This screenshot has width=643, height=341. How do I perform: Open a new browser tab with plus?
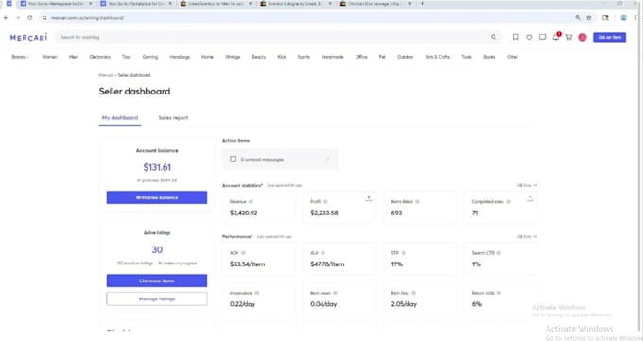click(422, 4)
